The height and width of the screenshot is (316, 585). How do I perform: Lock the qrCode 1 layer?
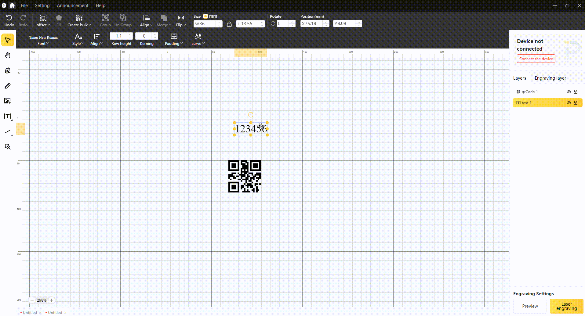point(576,92)
